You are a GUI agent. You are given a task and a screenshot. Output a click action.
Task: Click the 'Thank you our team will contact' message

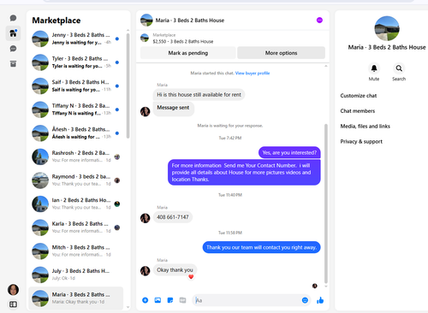click(261, 247)
